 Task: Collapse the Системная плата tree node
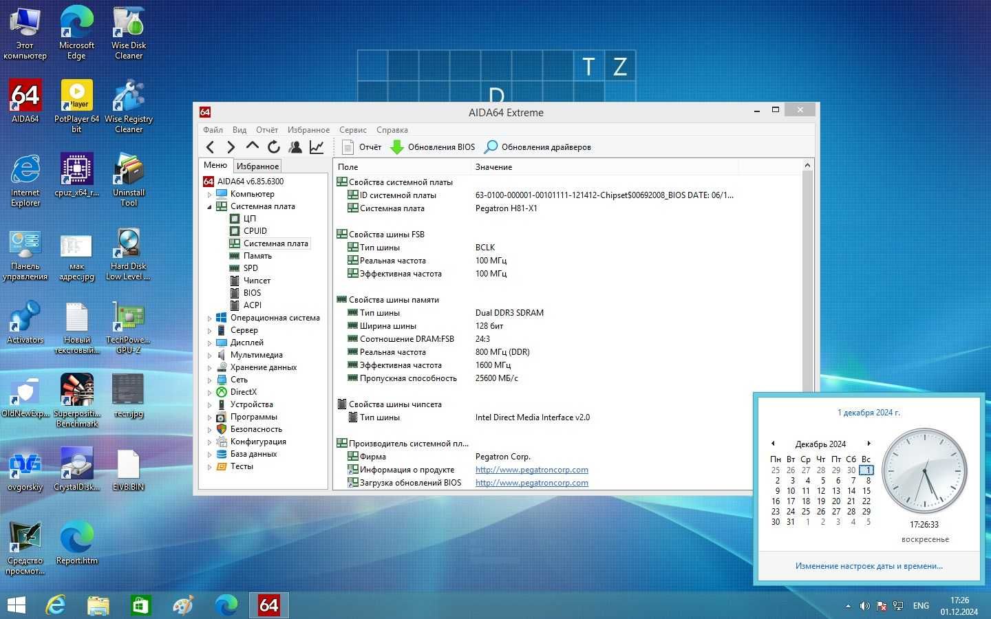(x=209, y=206)
